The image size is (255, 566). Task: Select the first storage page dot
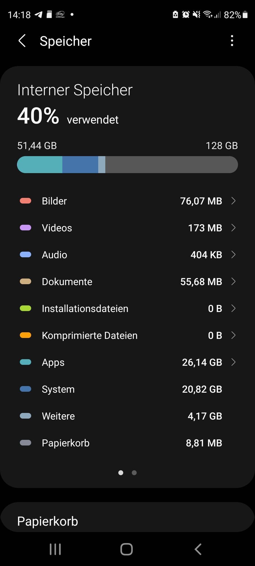coord(121,473)
